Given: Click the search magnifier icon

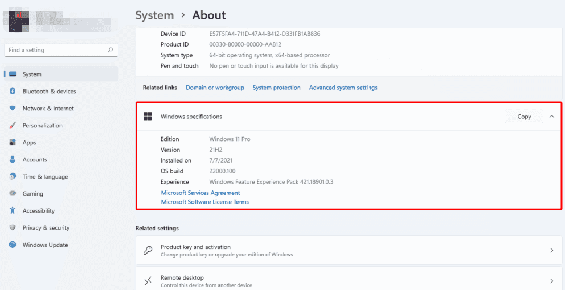Looking at the screenshot, I should pos(110,50).
